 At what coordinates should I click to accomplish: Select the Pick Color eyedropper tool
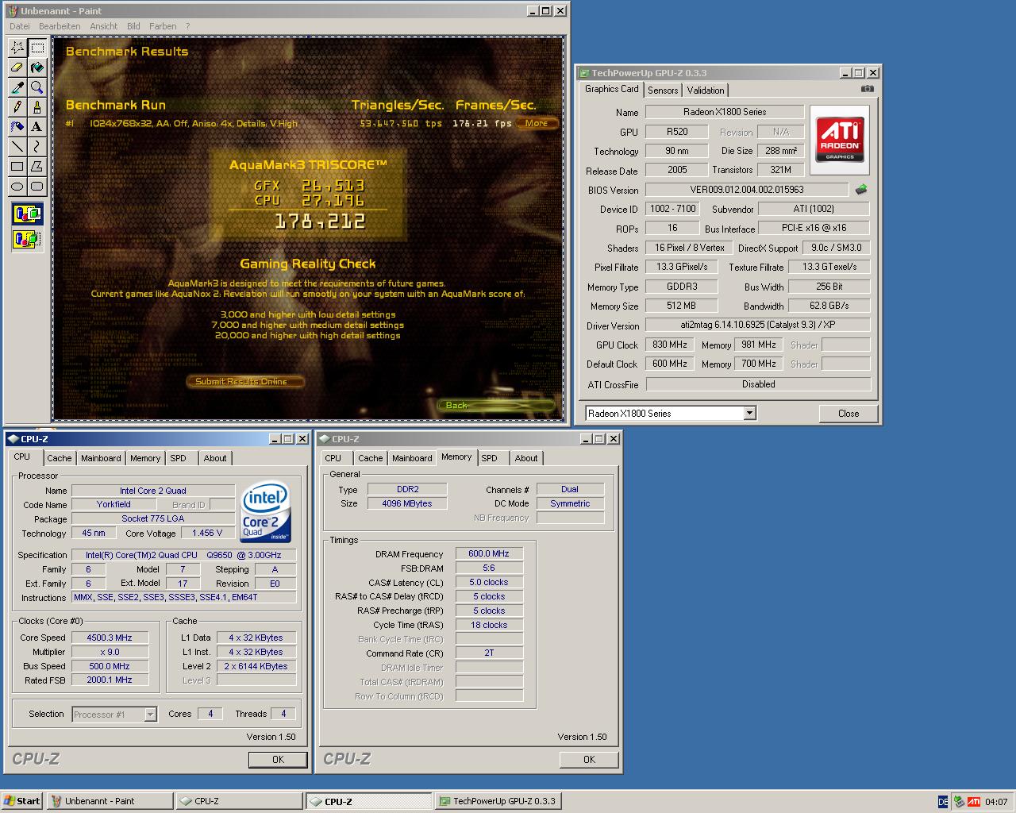click(x=17, y=87)
